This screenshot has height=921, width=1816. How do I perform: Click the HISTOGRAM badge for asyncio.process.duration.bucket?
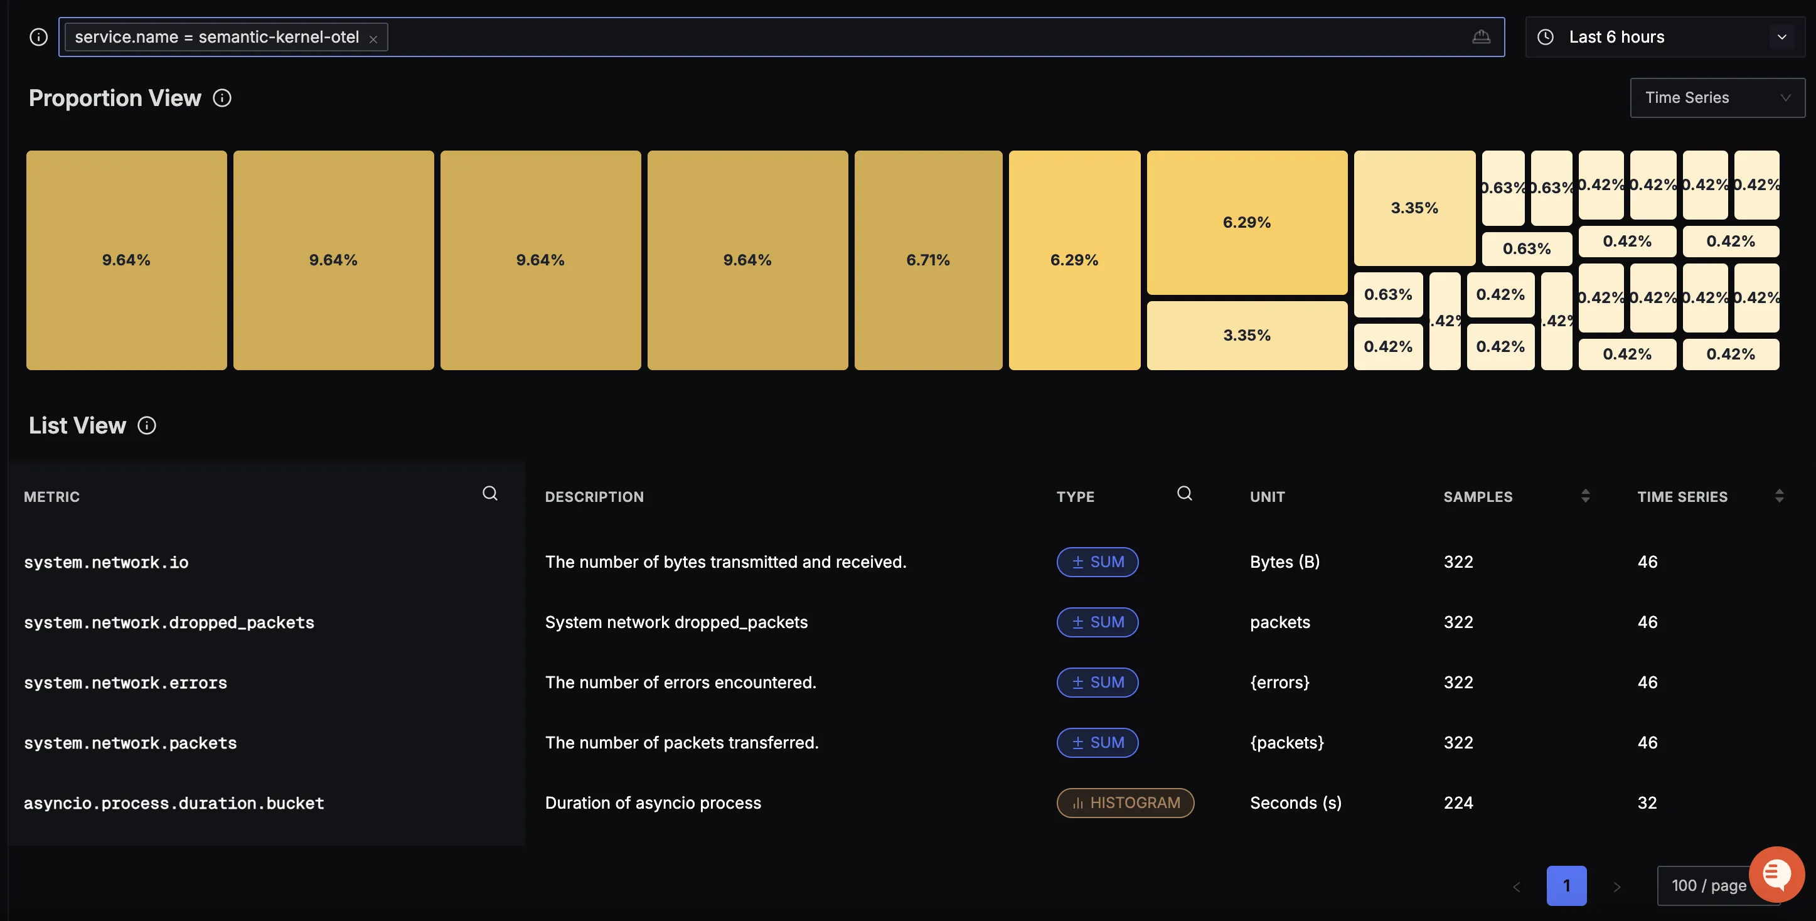point(1125,802)
